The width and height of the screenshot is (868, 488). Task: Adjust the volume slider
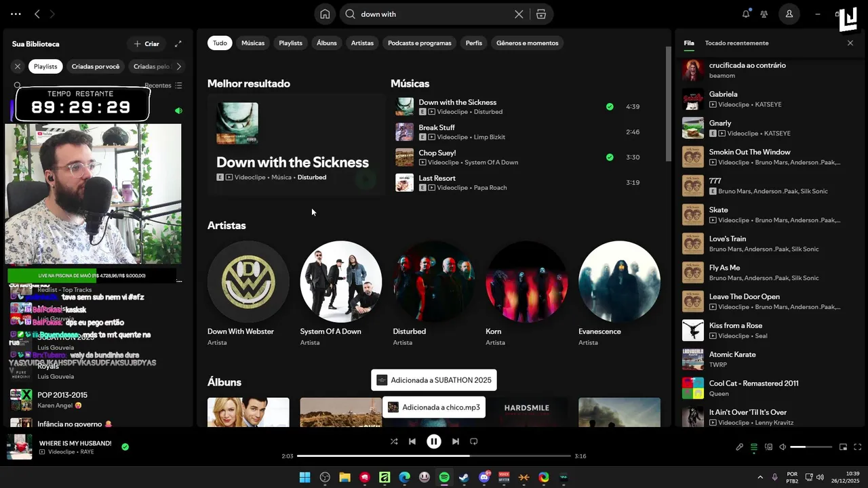click(811, 447)
